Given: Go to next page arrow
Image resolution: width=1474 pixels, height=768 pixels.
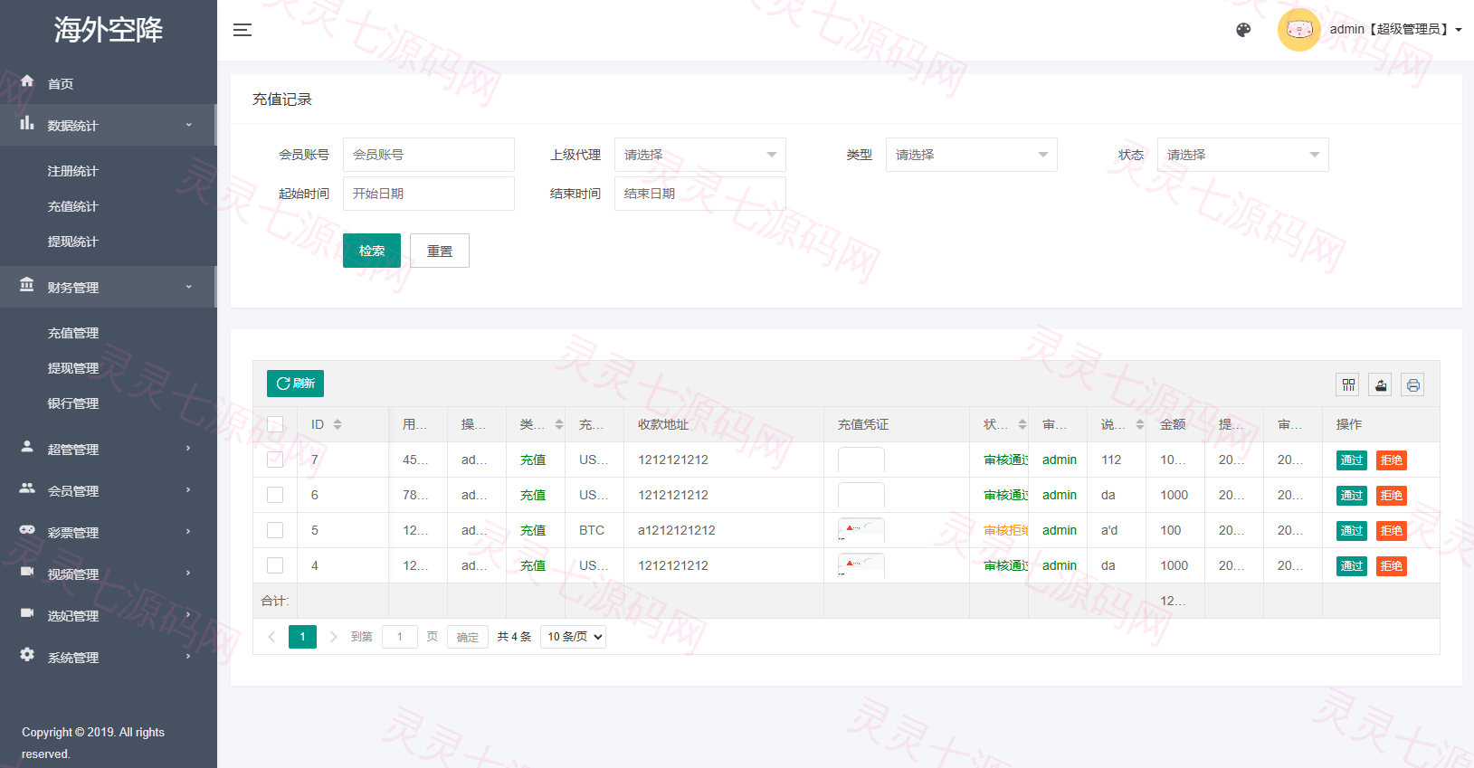Looking at the screenshot, I should (x=333, y=637).
